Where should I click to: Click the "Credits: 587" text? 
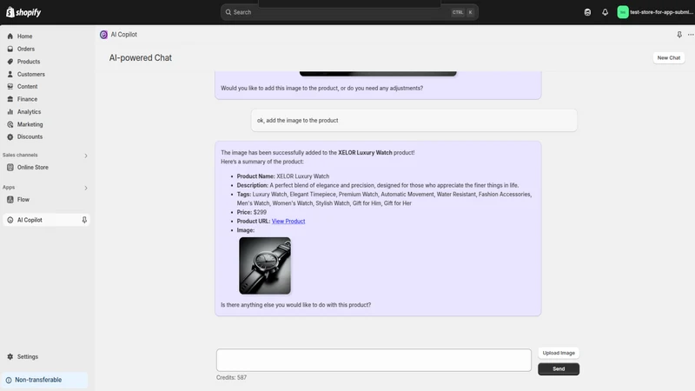(x=231, y=378)
